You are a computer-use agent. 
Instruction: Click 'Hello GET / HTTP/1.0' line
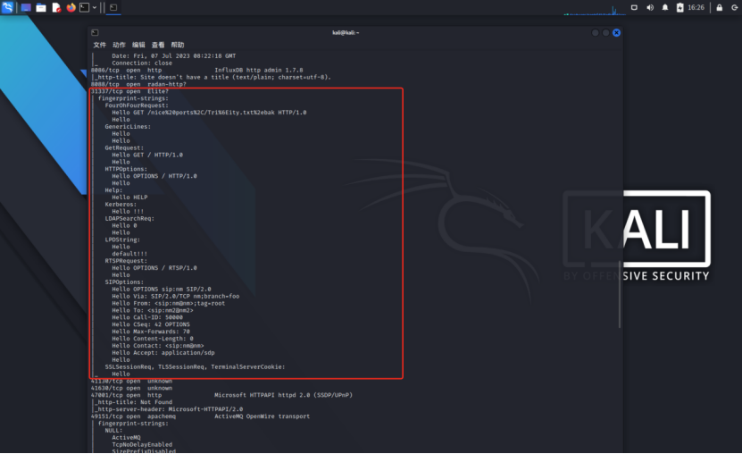click(147, 155)
